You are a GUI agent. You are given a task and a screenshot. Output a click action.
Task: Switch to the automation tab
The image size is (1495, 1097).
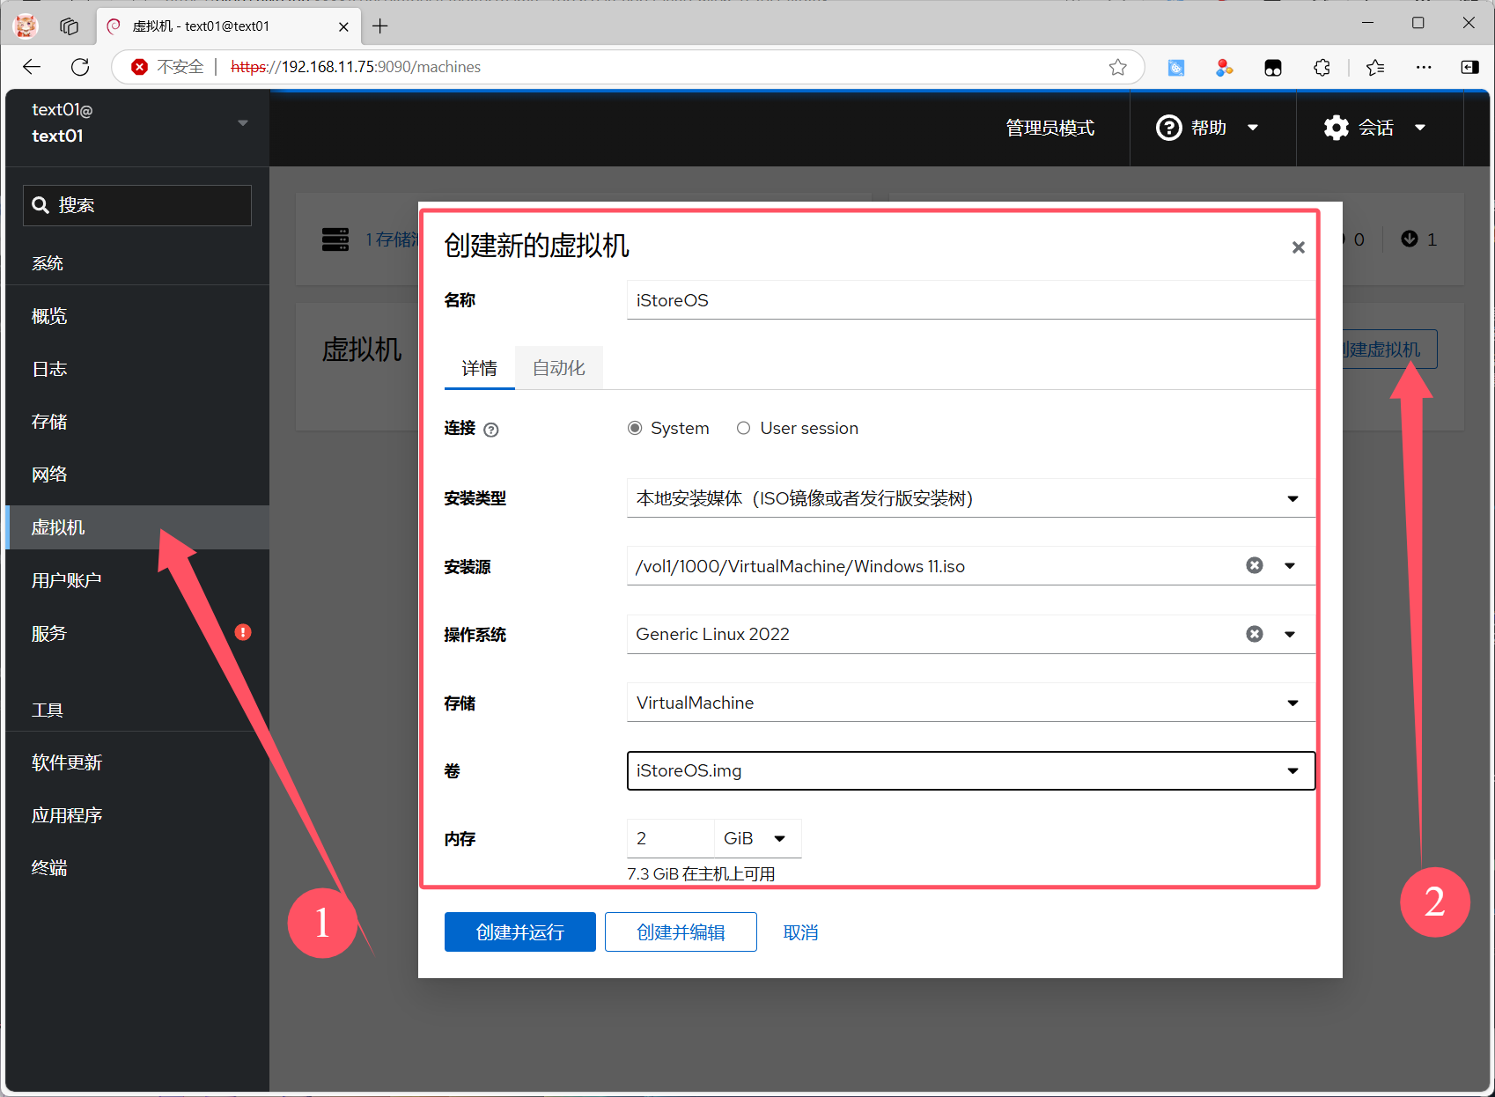558,368
